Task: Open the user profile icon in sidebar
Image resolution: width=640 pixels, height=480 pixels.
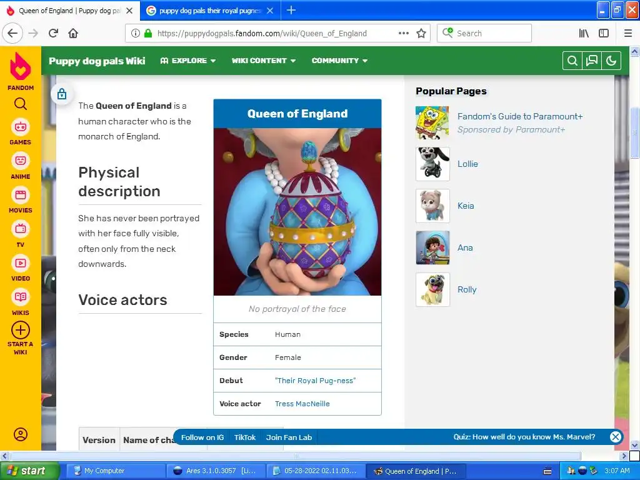Action: pos(21,434)
